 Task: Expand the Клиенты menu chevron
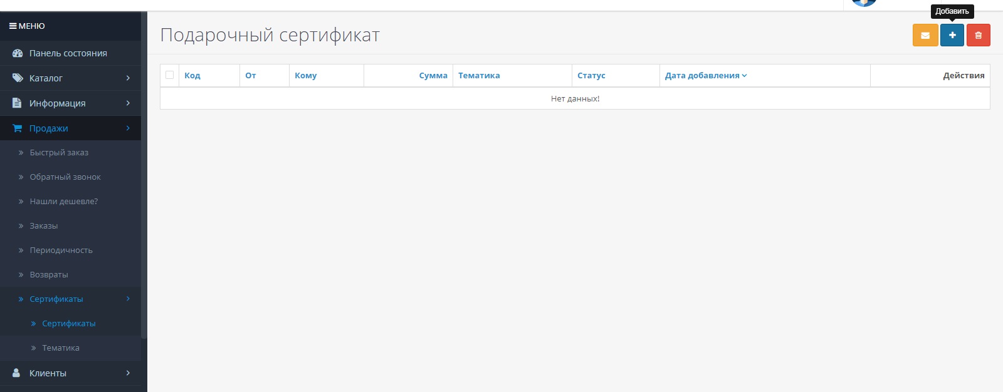pyautogui.click(x=128, y=373)
